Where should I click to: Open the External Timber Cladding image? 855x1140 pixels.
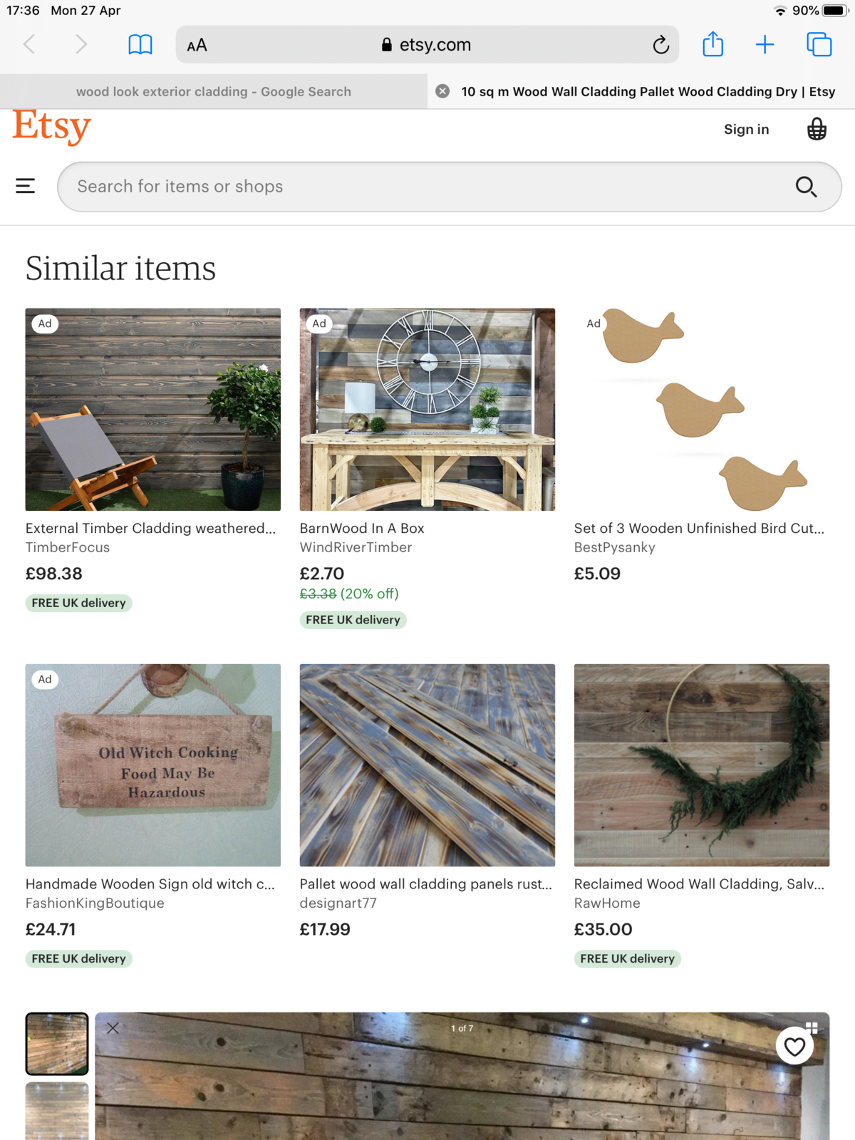tap(153, 409)
